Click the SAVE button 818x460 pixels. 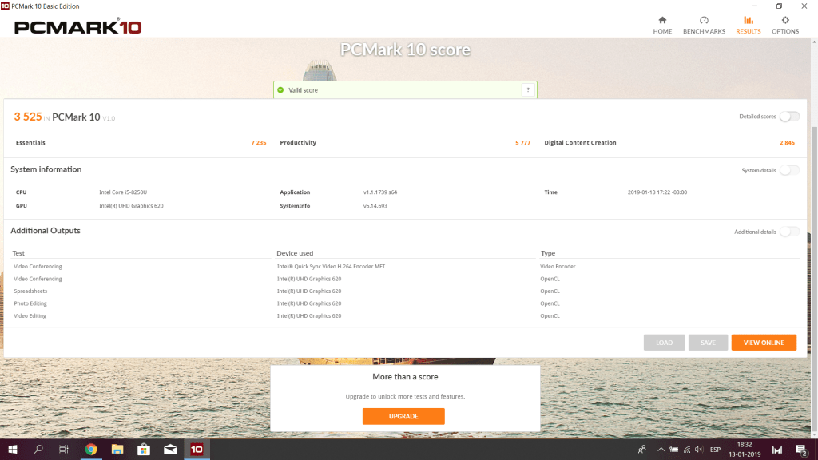(708, 343)
